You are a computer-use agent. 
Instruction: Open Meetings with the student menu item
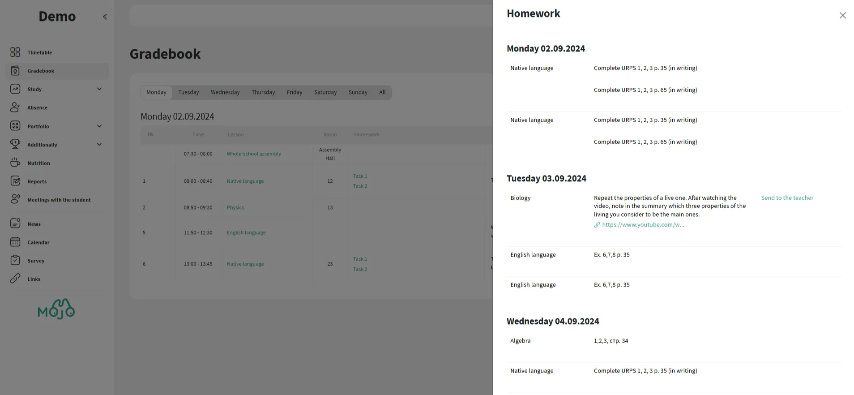(x=59, y=200)
